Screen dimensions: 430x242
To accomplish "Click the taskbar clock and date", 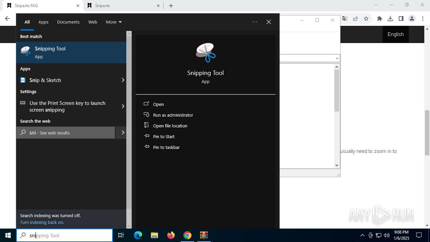I will (401, 235).
